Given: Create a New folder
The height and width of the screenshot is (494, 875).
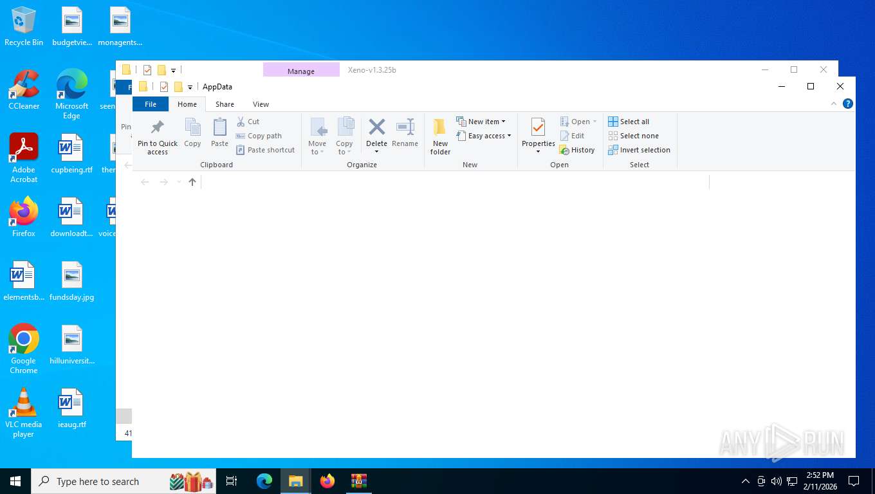Looking at the screenshot, I should [440, 136].
